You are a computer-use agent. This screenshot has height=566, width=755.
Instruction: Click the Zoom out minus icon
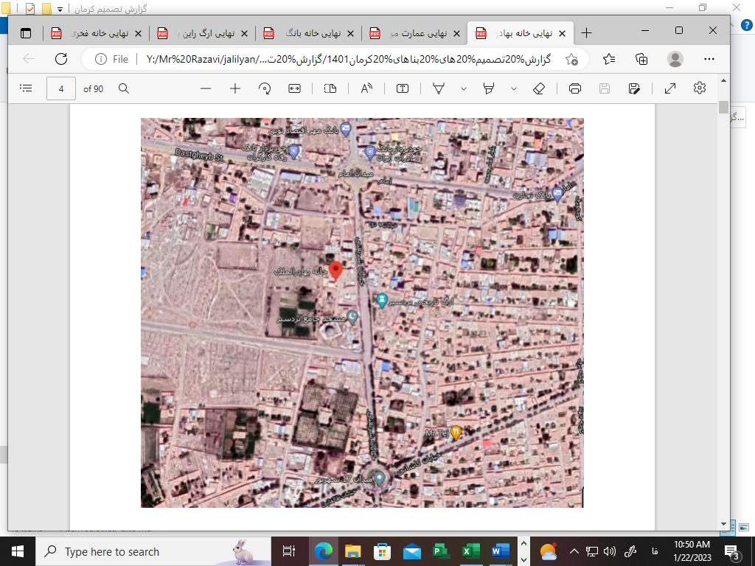tap(206, 88)
